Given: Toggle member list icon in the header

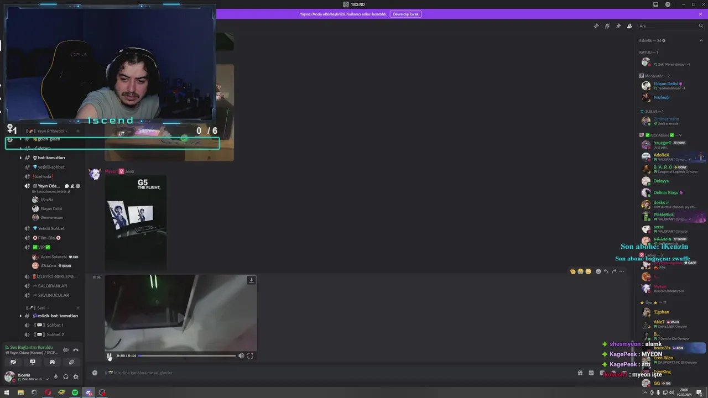Looking at the screenshot, I should (x=629, y=26).
